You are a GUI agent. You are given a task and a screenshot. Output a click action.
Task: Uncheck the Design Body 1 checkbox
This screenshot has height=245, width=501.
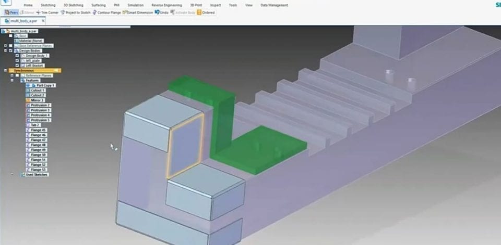(x=17, y=56)
